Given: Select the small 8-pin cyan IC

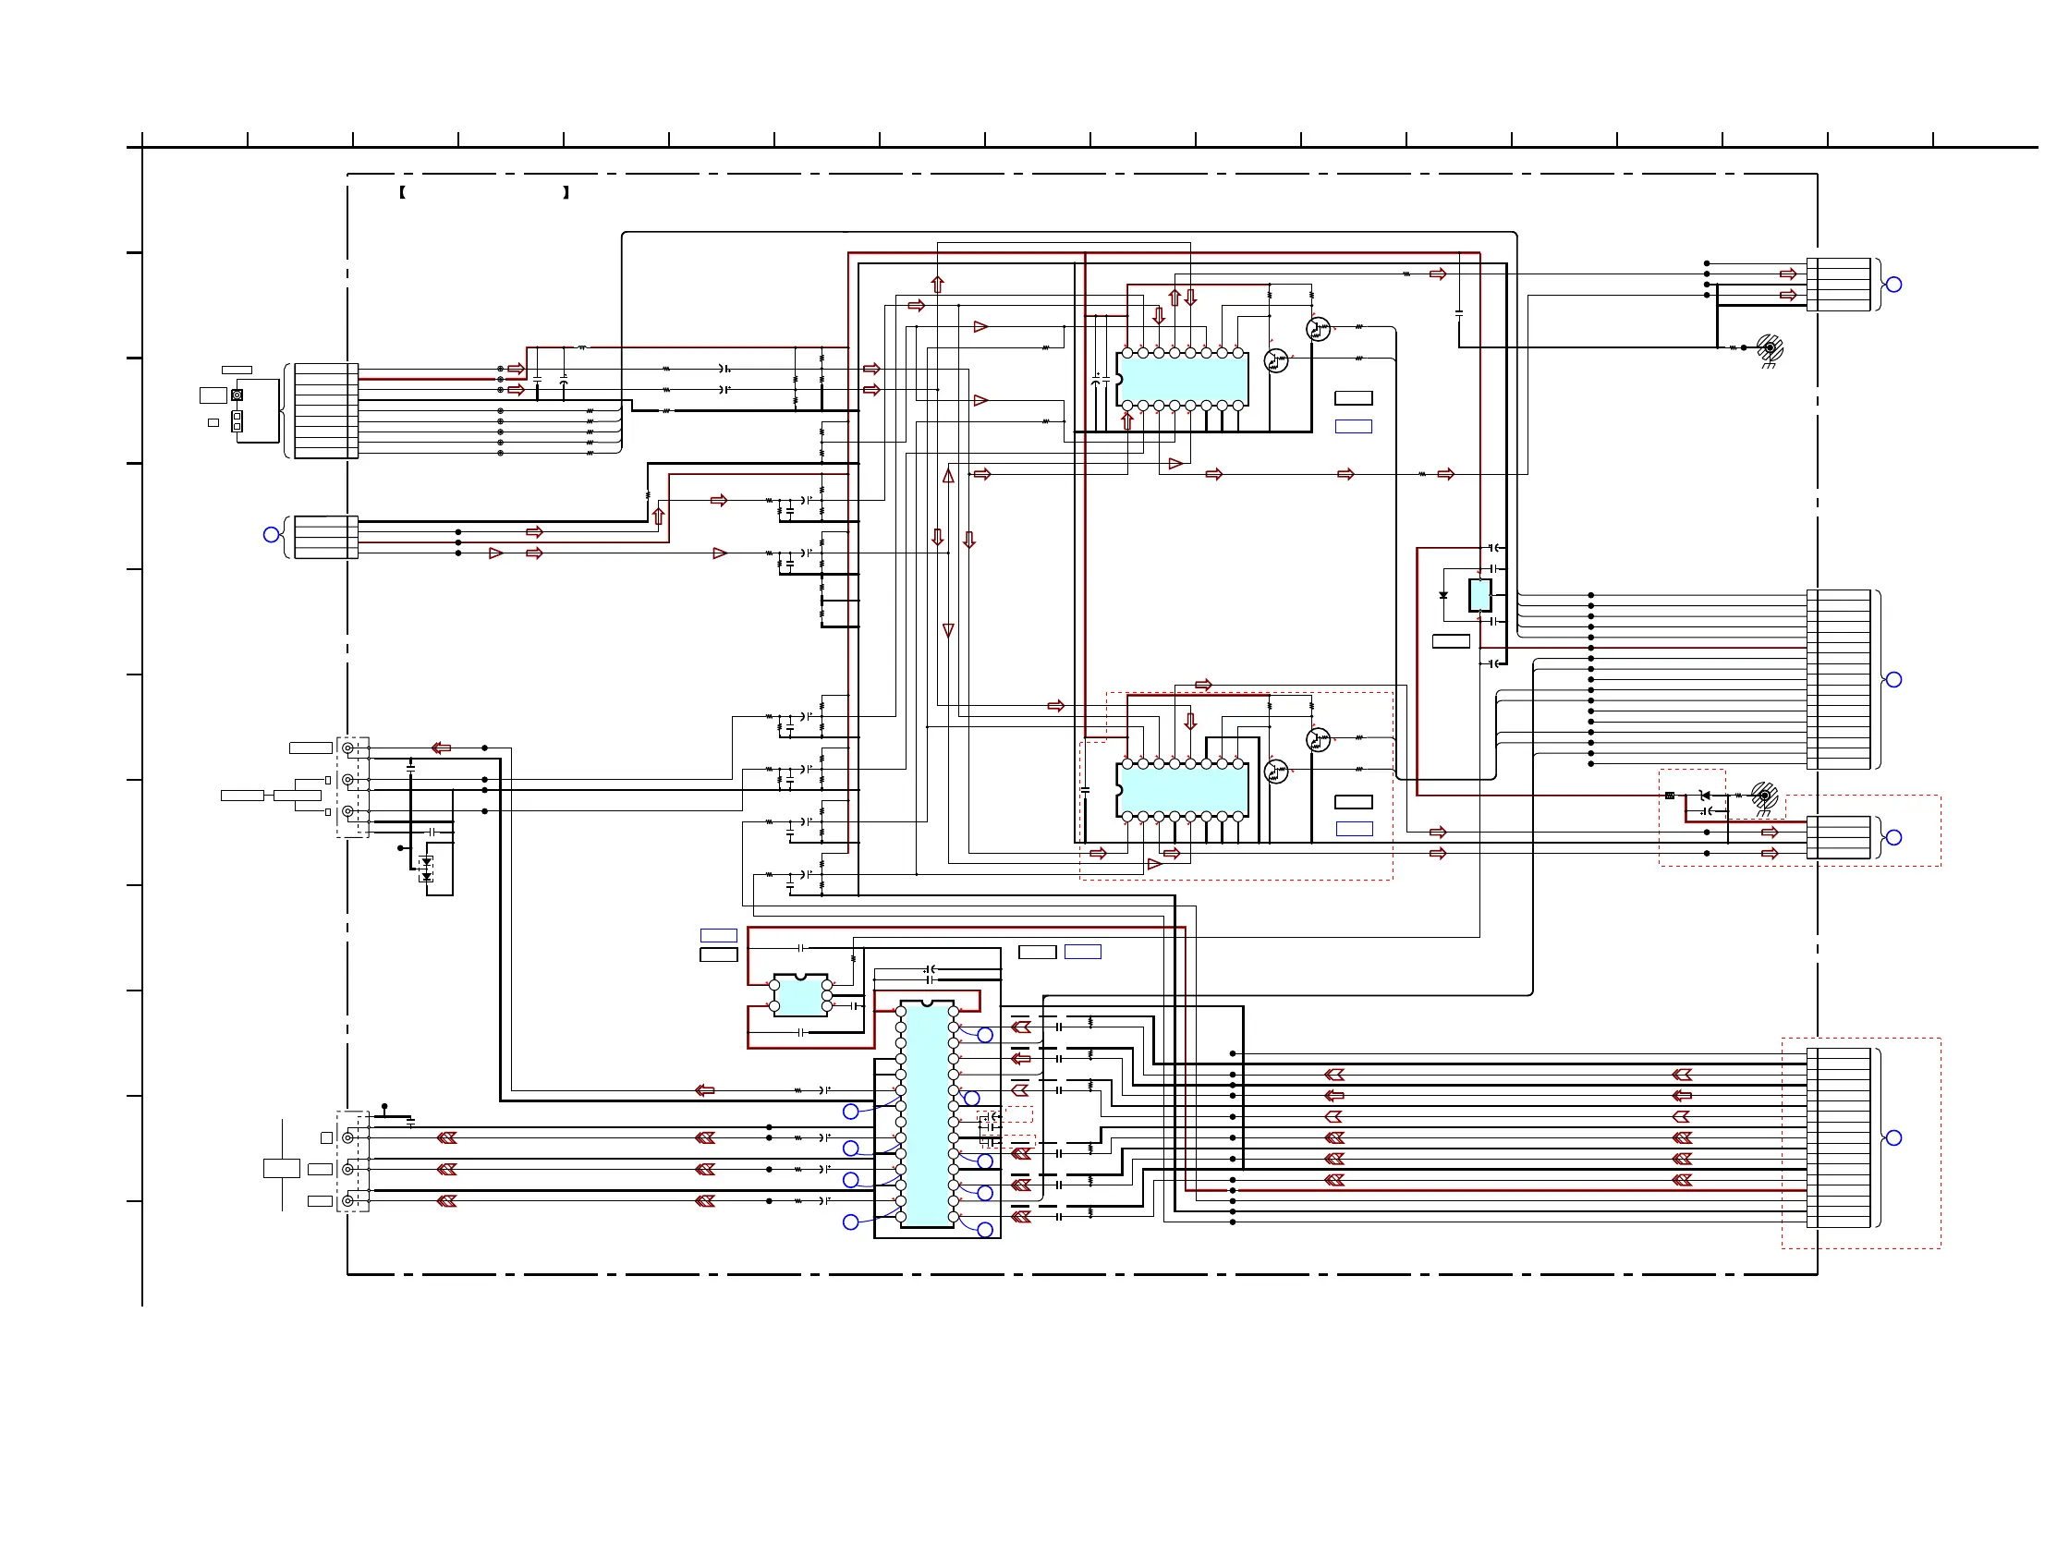Looking at the screenshot, I should coord(799,995).
